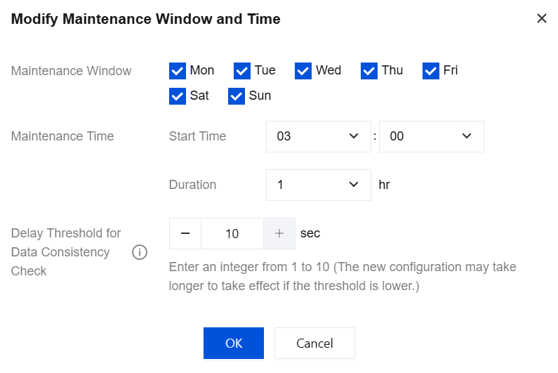Toggle the Wed maintenance day
Image resolution: width=558 pixels, height=373 pixels.
point(303,70)
